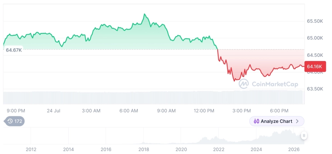Image resolution: width=332 pixels, height=154 pixels.
Task: Click the 2012 year label
Action: (x=31, y=149)
